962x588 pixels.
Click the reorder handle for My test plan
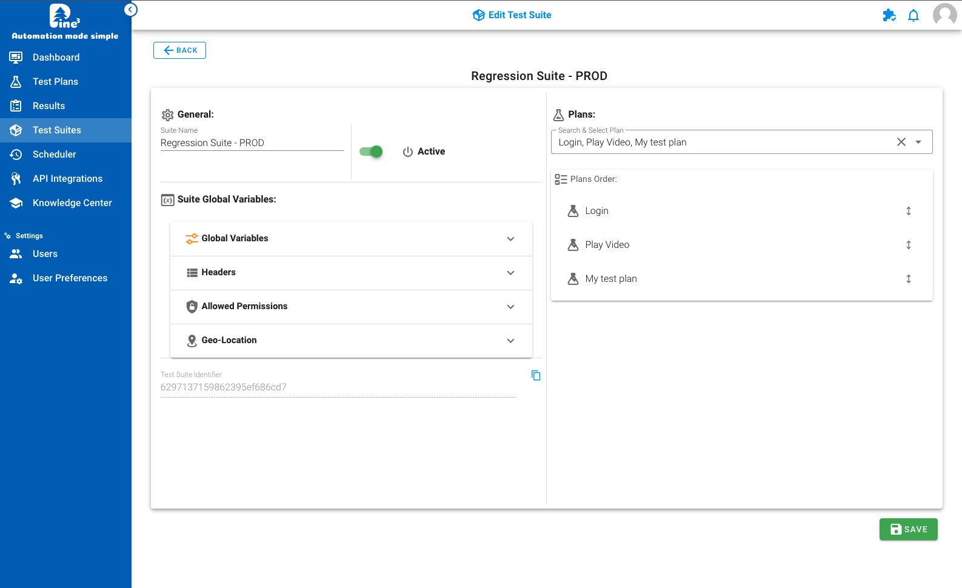tap(908, 279)
